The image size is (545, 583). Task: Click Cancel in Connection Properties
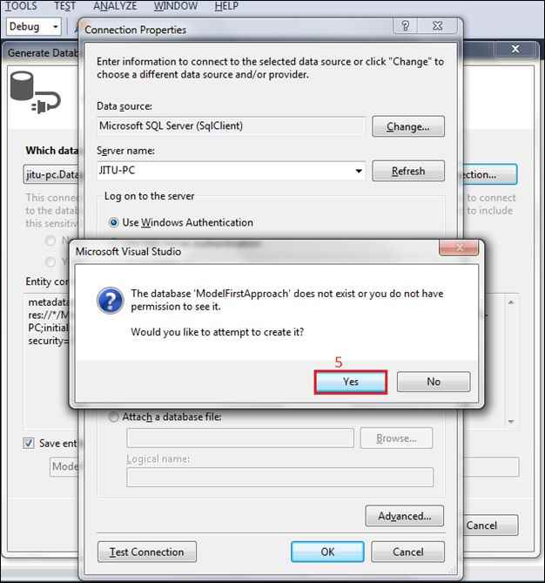point(407,552)
